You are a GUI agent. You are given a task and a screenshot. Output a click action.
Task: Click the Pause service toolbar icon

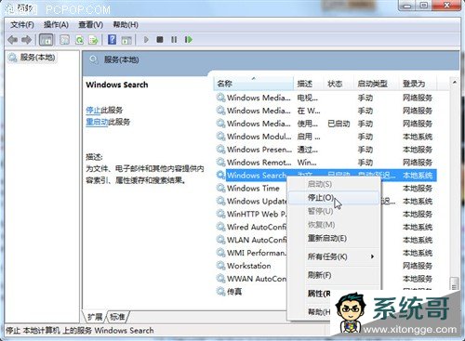(174, 40)
